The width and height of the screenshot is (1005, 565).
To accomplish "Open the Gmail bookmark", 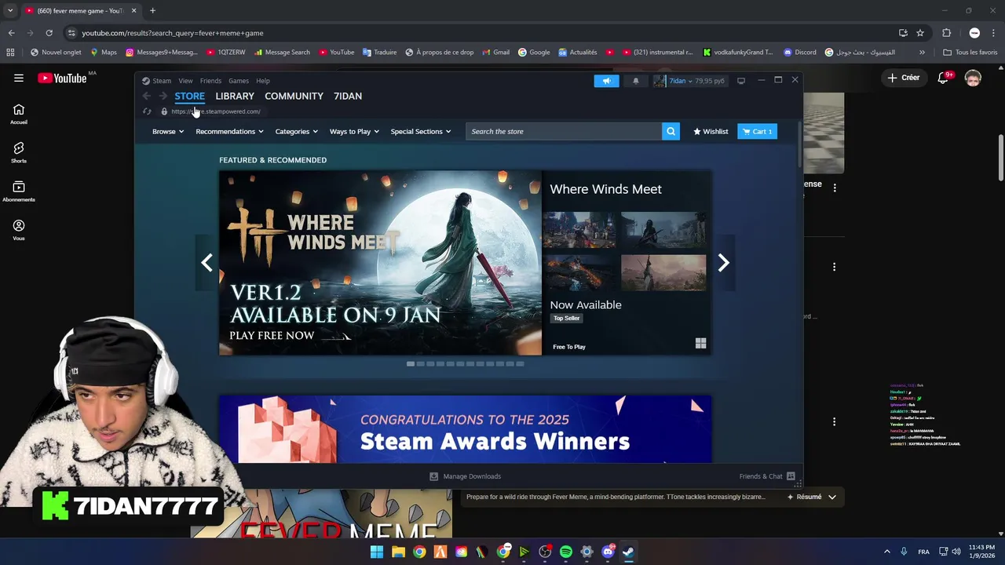I will 495,53.
